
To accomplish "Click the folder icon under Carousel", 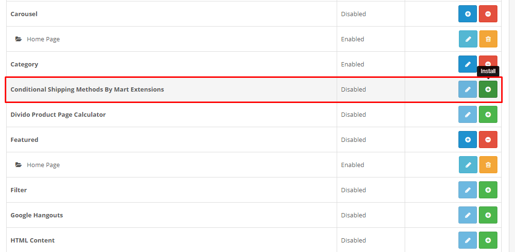I will [19, 39].
